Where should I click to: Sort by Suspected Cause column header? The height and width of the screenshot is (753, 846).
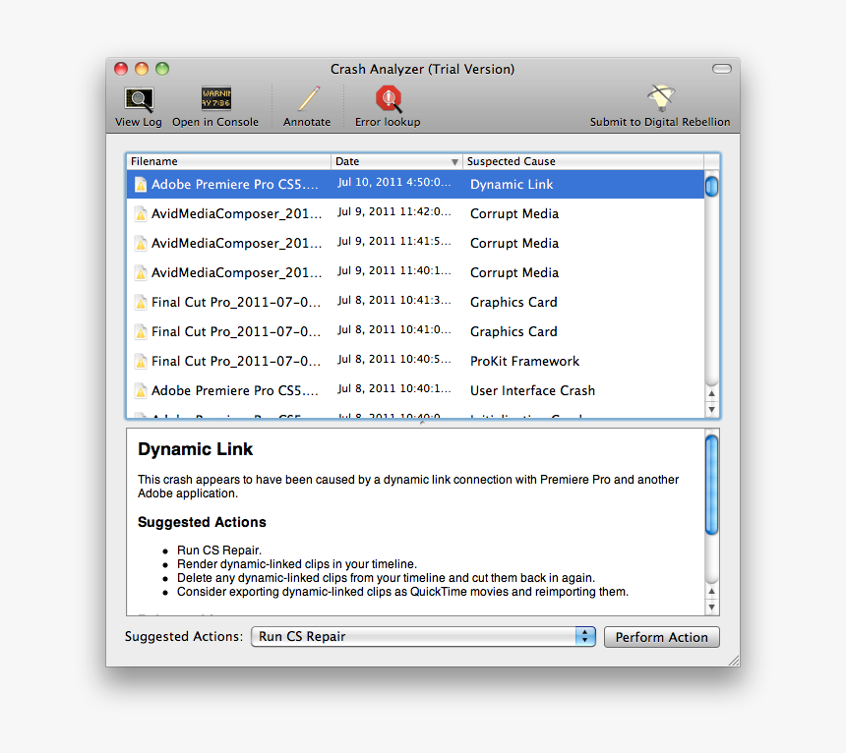coord(582,161)
